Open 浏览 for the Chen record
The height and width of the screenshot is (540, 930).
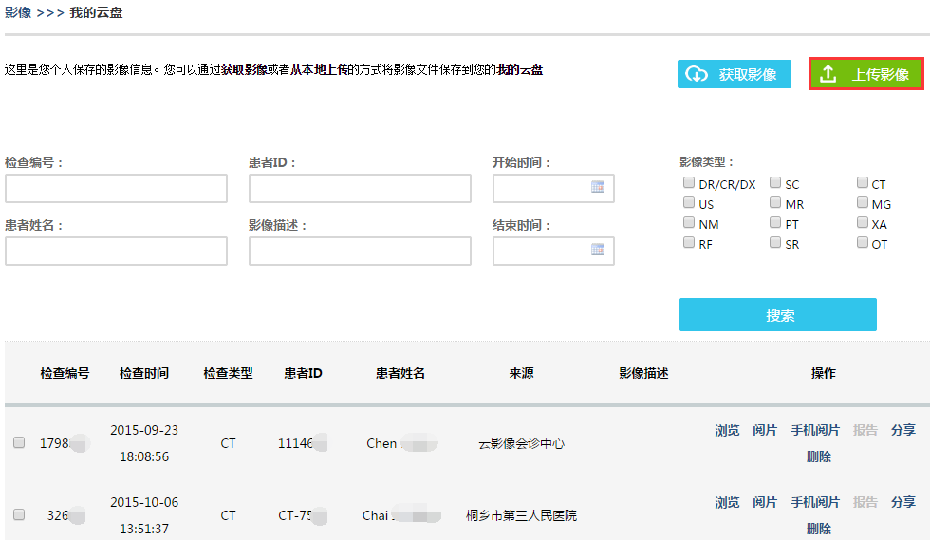click(727, 430)
